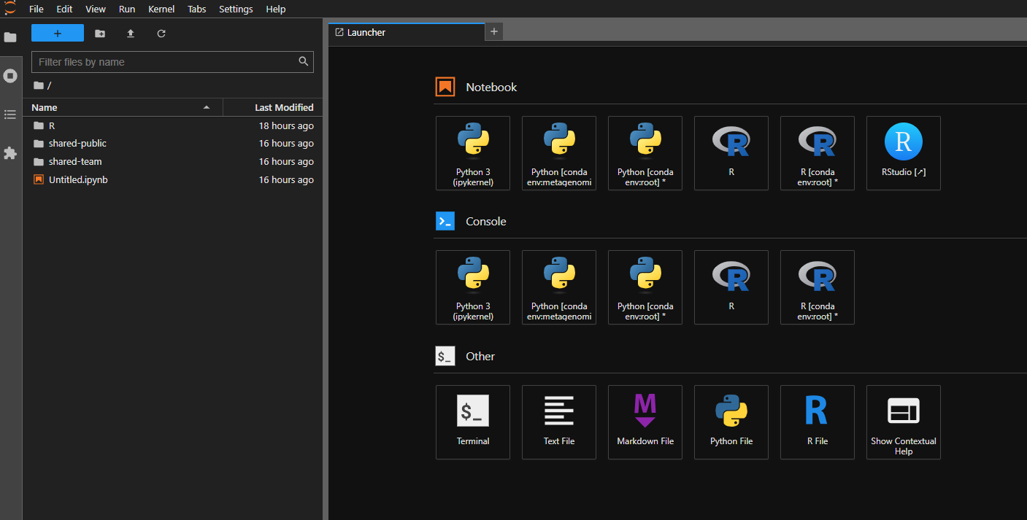This screenshot has width=1027, height=520.
Task: Open the file browser sidebar panel
Action: pyautogui.click(x=10, y=38)
